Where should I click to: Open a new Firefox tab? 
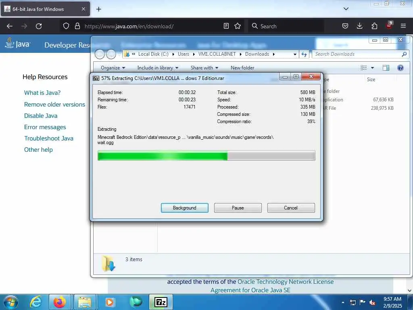pos(98,9)
